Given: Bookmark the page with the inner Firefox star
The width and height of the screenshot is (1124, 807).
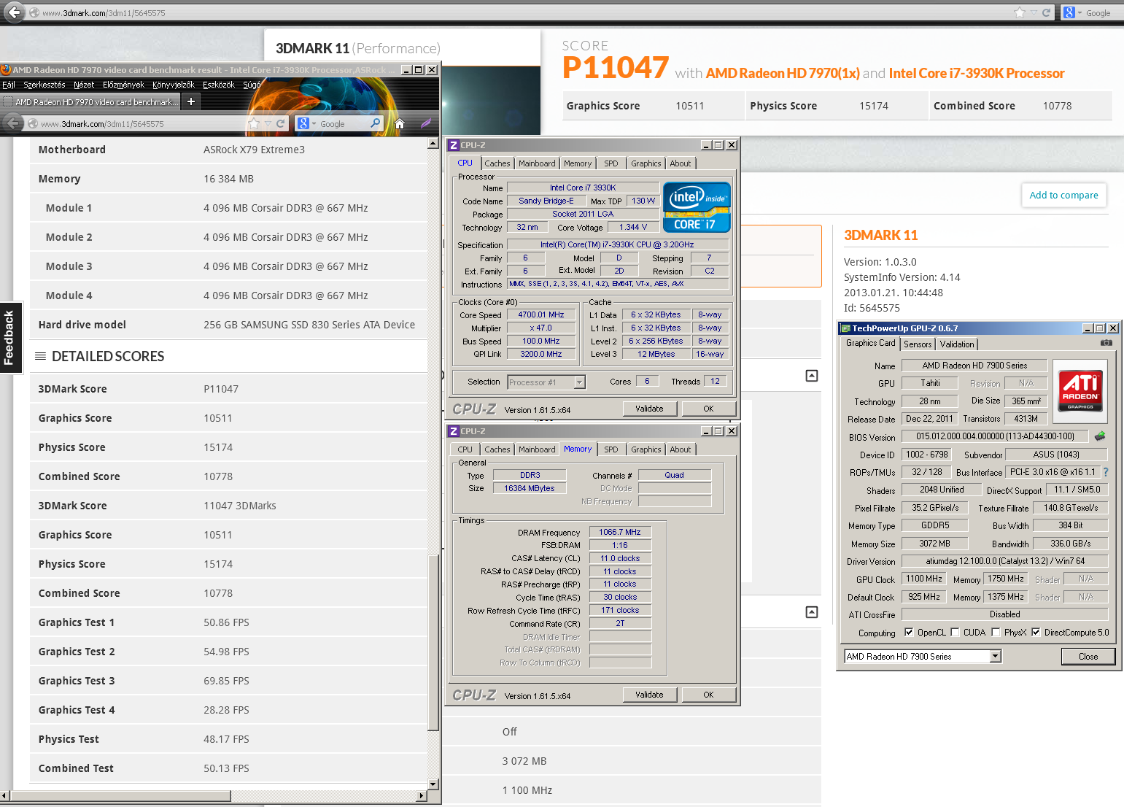Looking at the screenshot, I should tap(254, 123).
